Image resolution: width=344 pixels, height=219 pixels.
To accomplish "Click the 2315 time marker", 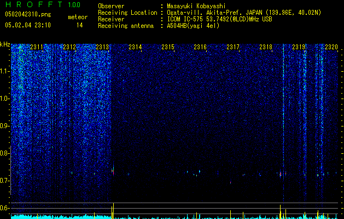I will tap(168, 47).
